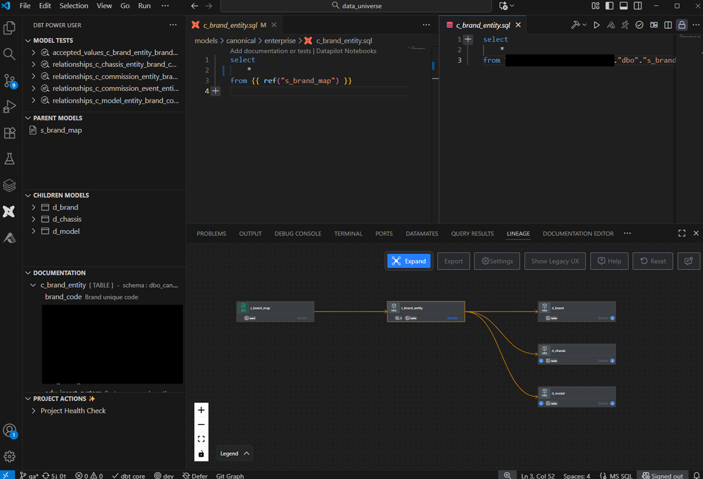Open the Explorer sidebar icon
Viewport: 703px width, 479px height.
coord(9,27)
